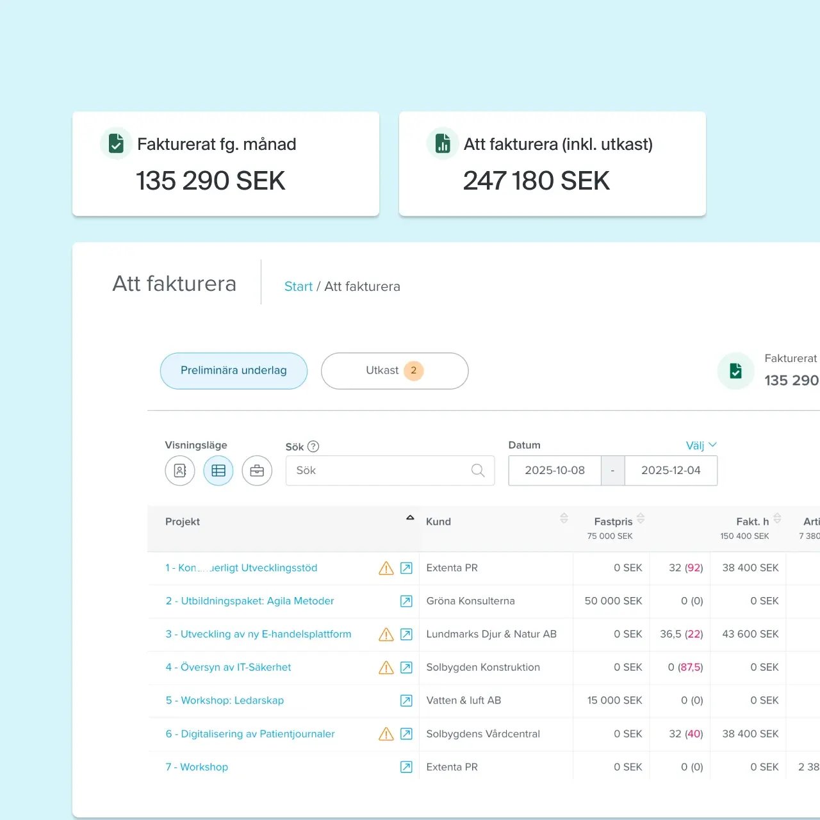Click the search help question mark icon
This screenshot has width=820, height=820.
pyautogui.click(x=313, y=447)
